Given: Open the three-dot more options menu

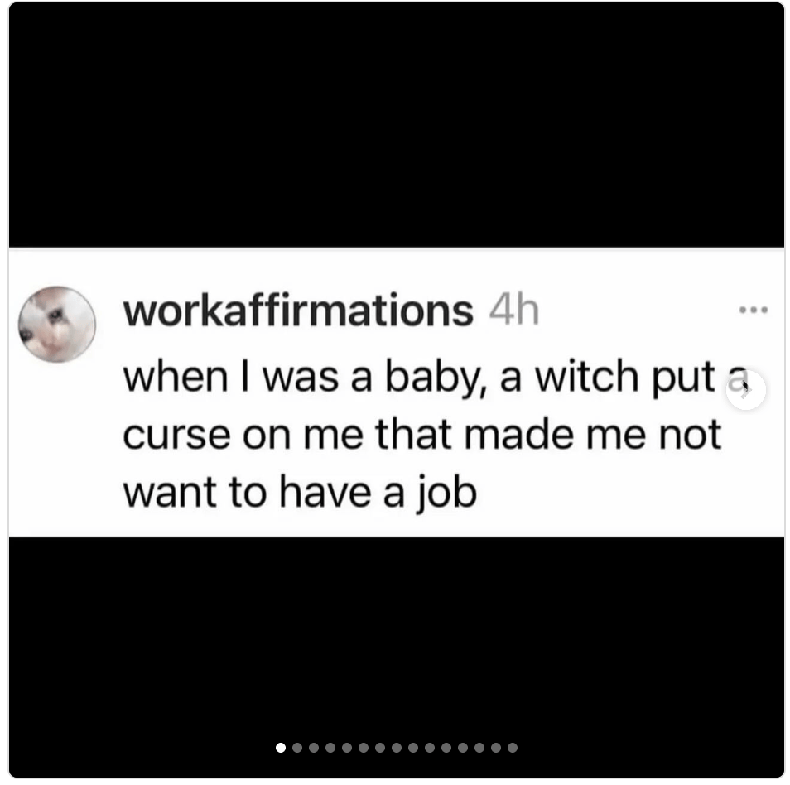Looking at the screenshot, I should pos(753,311).
